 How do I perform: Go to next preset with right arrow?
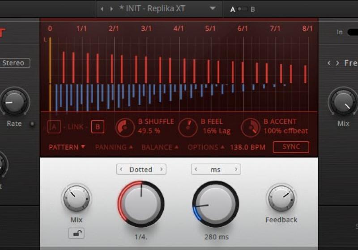pos(111,9)
